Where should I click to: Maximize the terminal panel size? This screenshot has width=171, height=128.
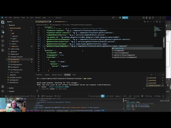160,75
